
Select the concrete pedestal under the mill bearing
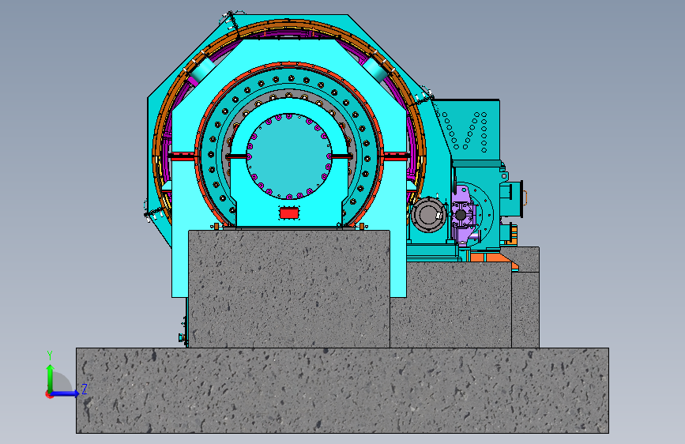click(288, 289)
